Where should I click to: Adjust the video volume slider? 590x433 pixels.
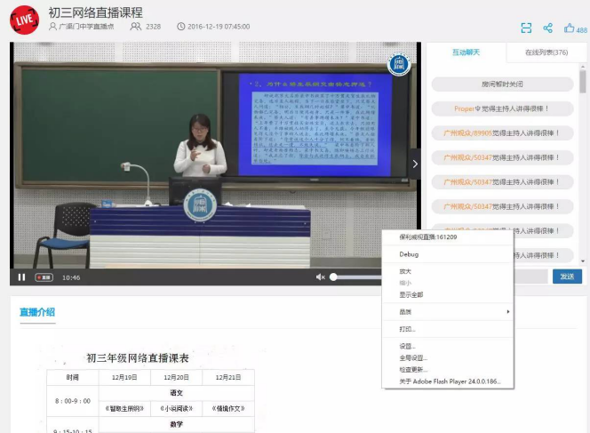click(355, 277)
